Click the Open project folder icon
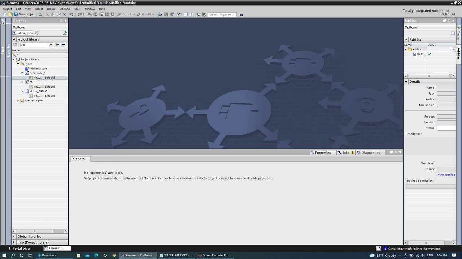The image size is (462, 259). click(x=10, y=14)
